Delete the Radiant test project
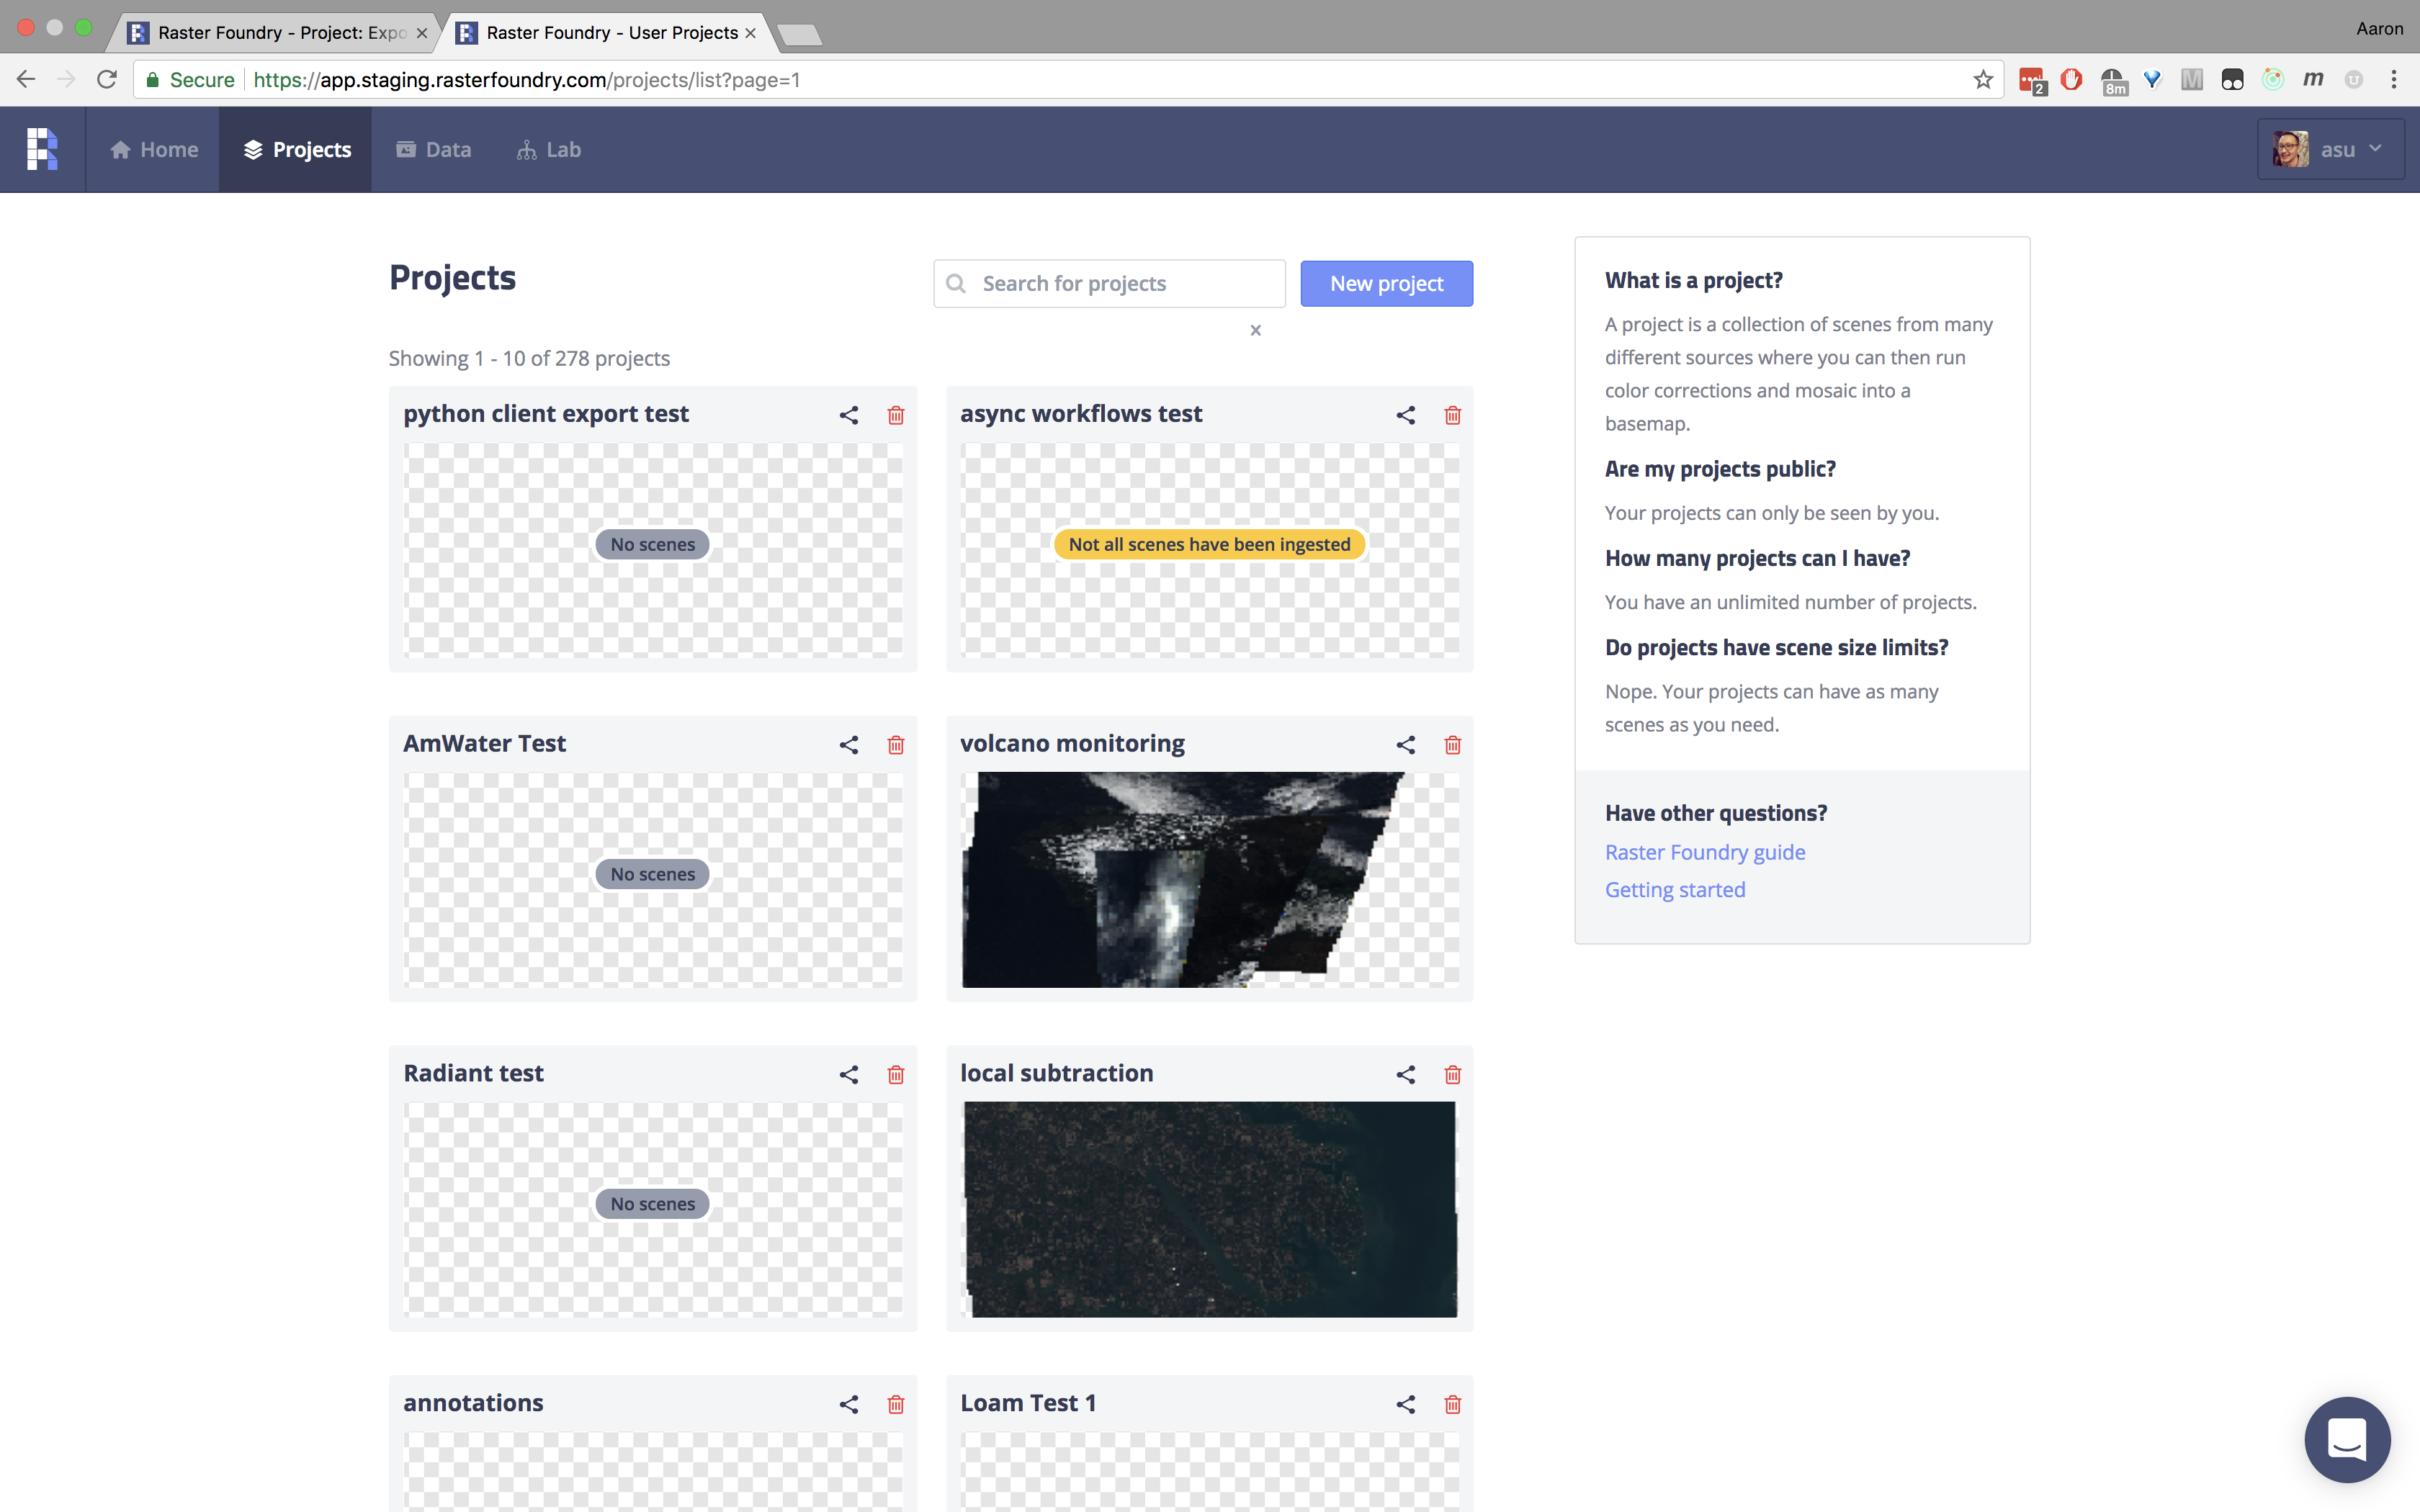Screen dimensions: 2420x1512 coord(895,1074)
